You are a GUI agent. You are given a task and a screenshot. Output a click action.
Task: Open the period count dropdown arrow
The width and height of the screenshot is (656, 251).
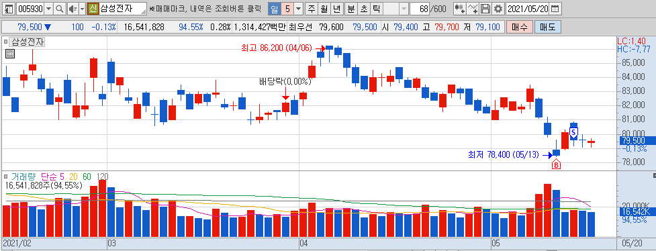[x=298, y=8]
